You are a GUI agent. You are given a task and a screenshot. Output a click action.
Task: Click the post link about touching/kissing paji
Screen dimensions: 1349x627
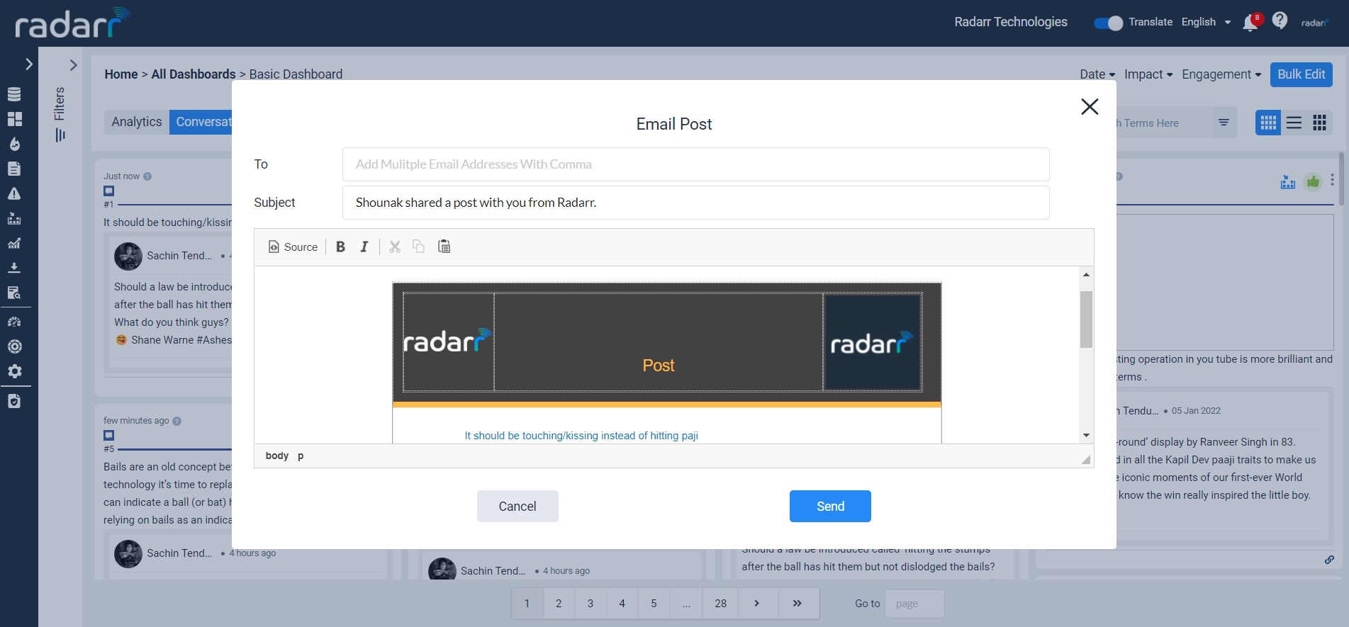click(x=581, y=436)
